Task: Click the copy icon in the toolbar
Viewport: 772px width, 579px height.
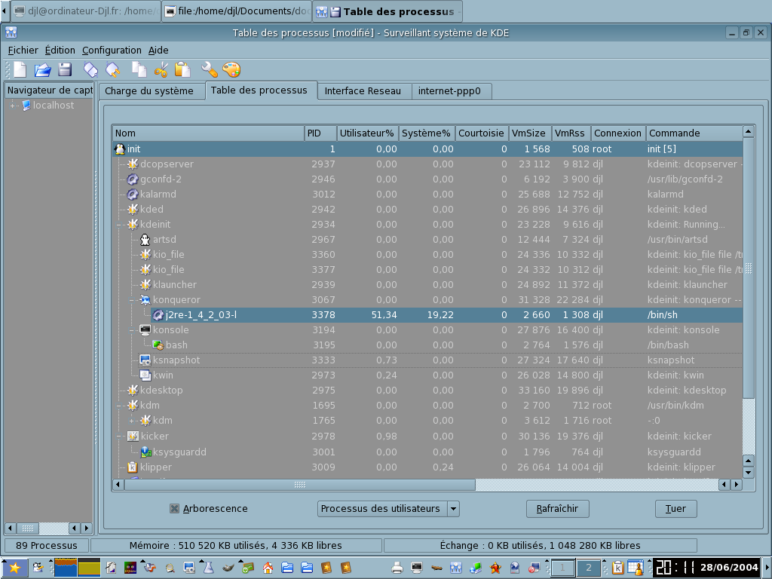Action: coord(139,70)
